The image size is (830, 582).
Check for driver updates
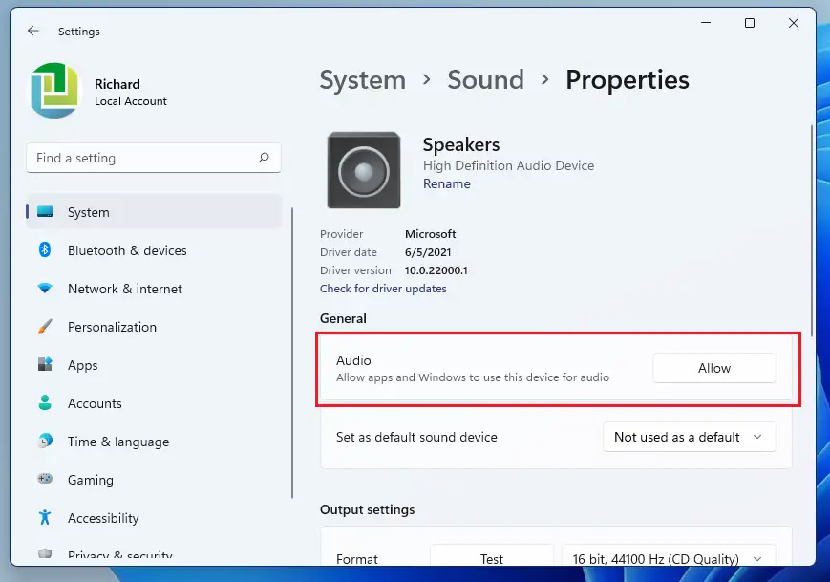tap(383, 289)
